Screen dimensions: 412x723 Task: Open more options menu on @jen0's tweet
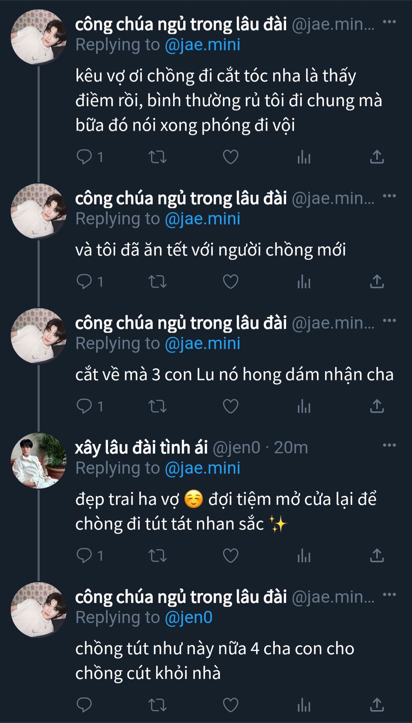click(389, 445)
